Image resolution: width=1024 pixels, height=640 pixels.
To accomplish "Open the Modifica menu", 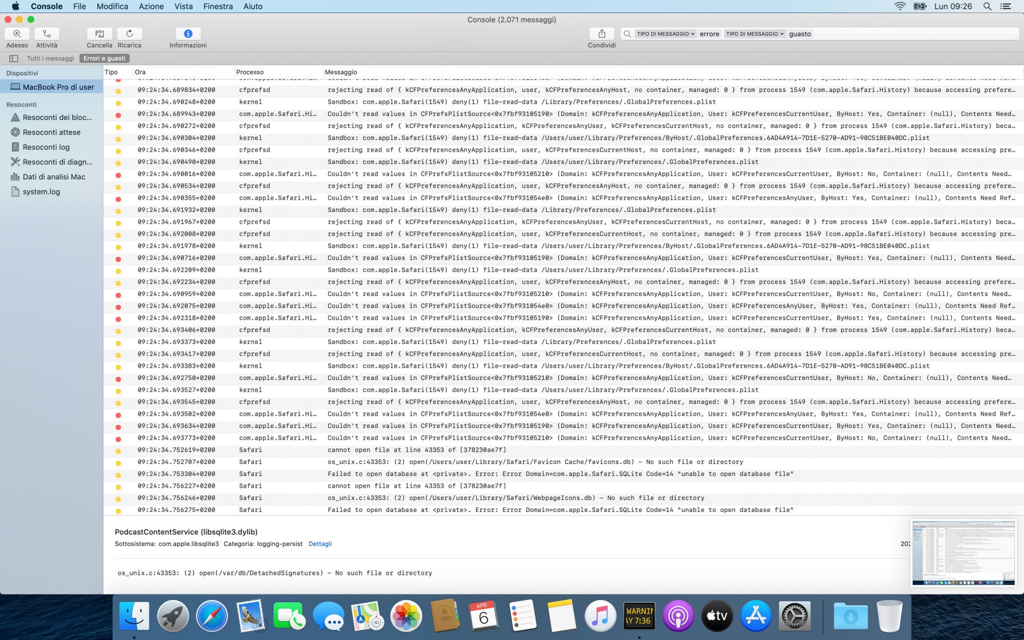I will tap(112, 6).
